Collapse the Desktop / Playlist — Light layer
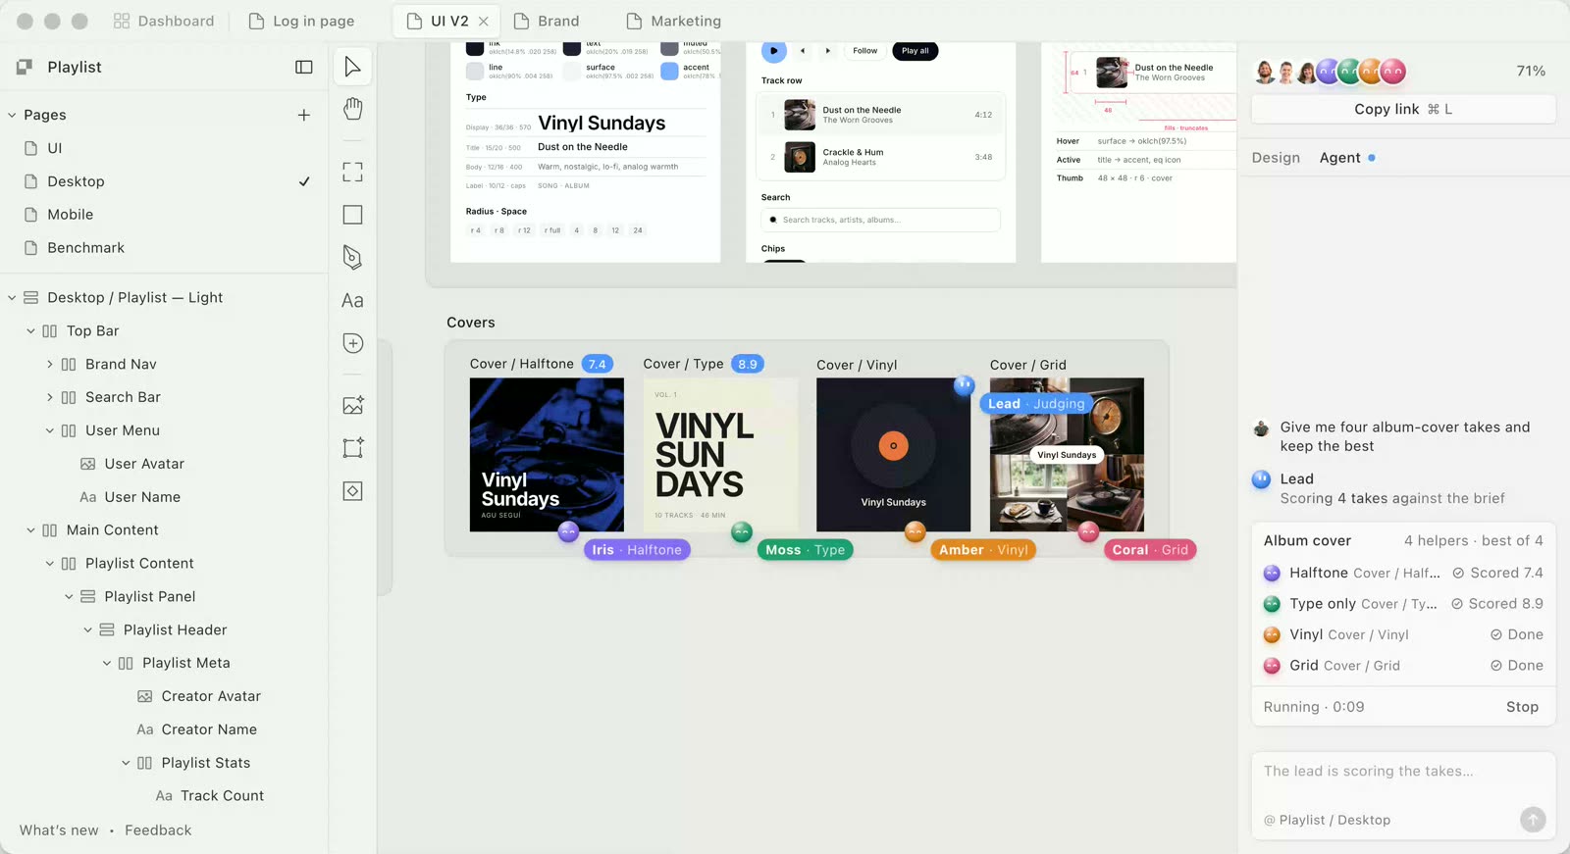Image resolution: width=1570 pixels, height=854 pixels. [x=12, y=297]
